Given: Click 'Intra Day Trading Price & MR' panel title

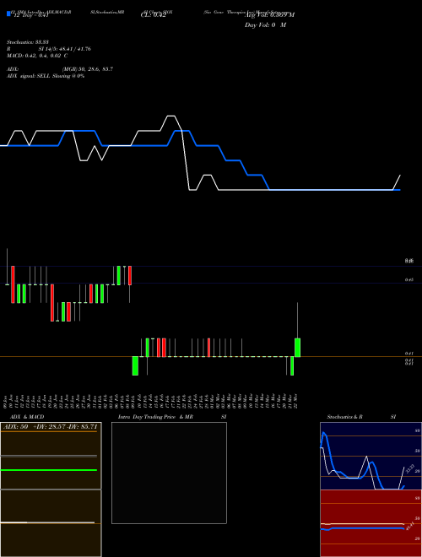Looking at the screenshot, I should pyautogui.click(x=155, y=417).
